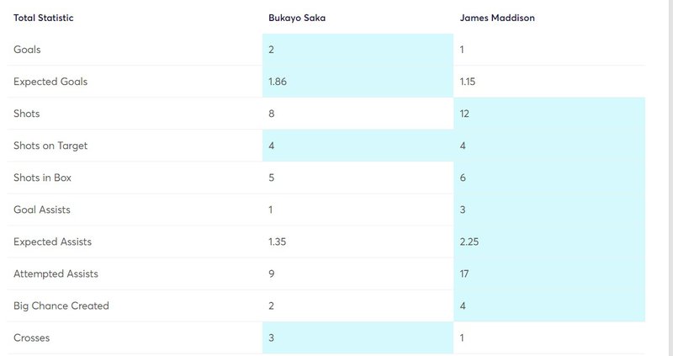The width and height of the screenshot is (673, 356).
Task: Click Saka's highlighted Goals value of 2
Action: tap(271, 50)
